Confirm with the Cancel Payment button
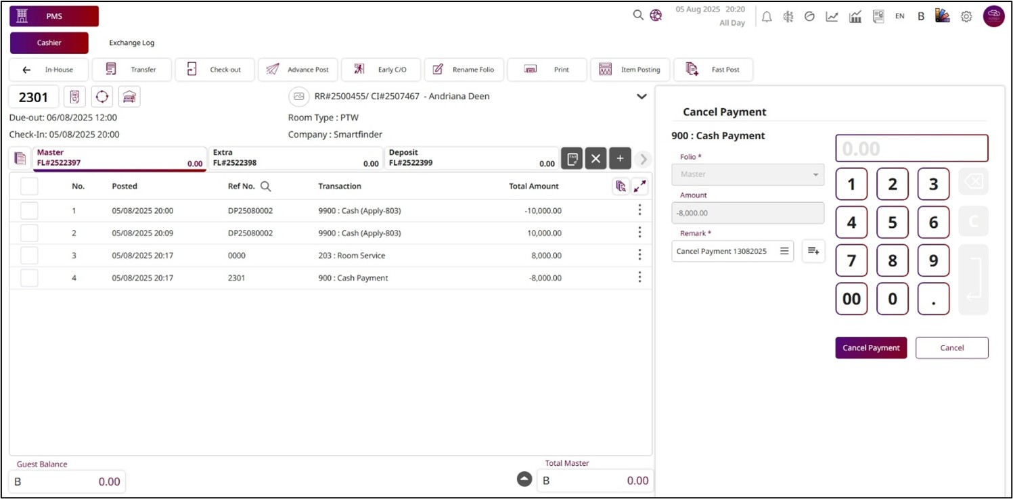The image size is (1013, 499). tap(871, 348)
